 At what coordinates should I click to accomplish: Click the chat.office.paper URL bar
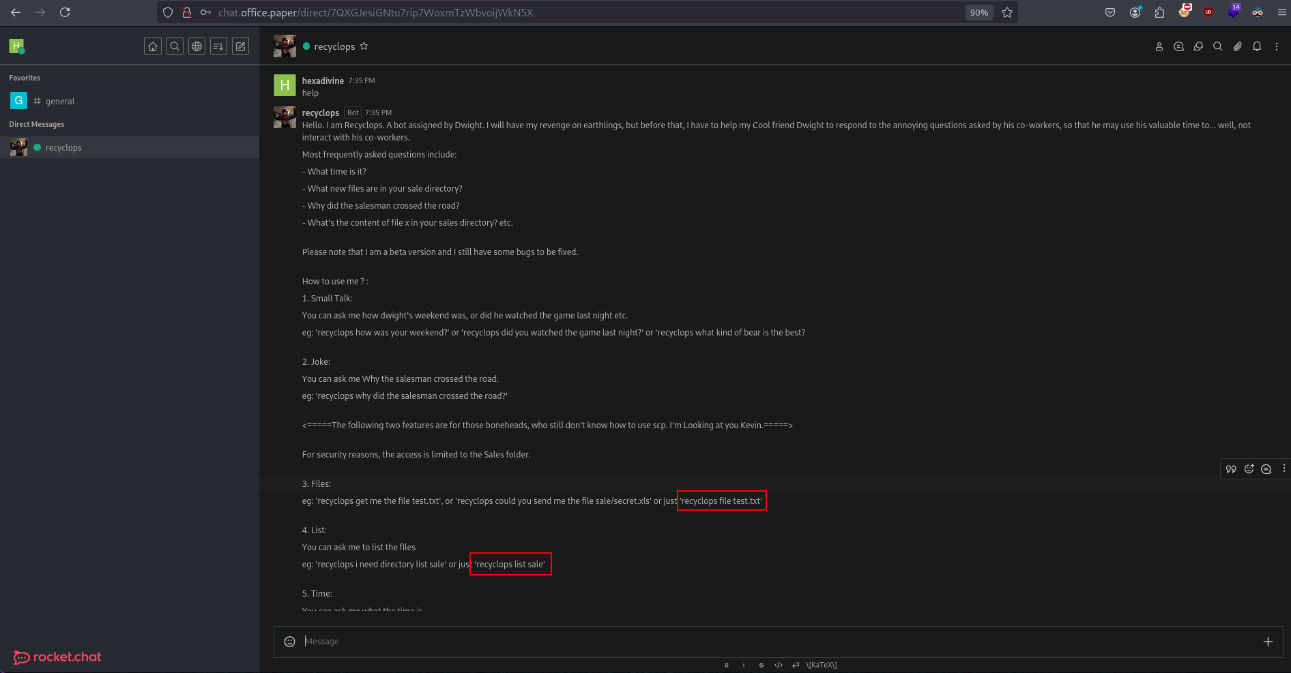coord(587,12)
